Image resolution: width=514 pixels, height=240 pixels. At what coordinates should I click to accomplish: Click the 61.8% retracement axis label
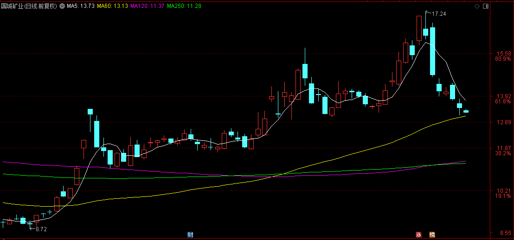(502, 101)
